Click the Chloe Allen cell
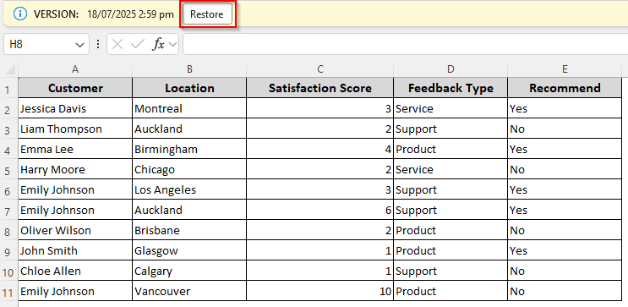Viewport: 628px width, 307px height. pyautogui.click(x=75, y=271)
